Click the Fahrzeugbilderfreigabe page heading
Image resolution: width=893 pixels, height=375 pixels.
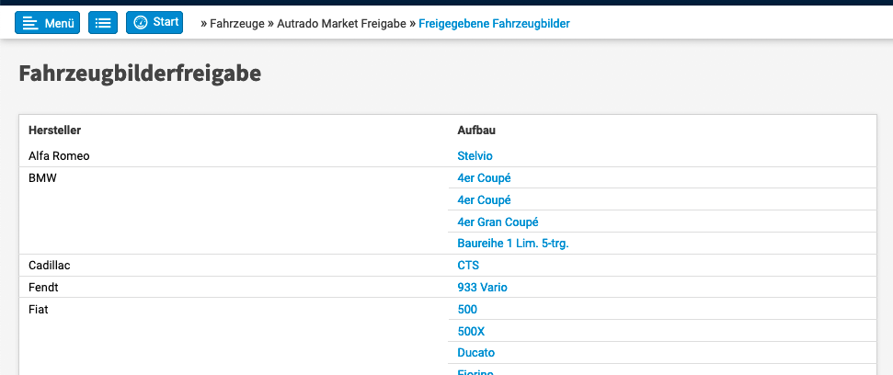140,74
